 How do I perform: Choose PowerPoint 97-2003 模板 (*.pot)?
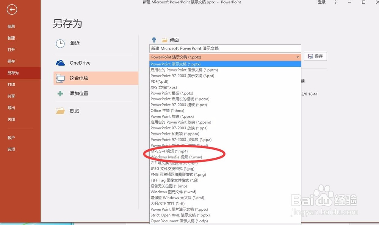pyautogui.click(x=225, y=105)
